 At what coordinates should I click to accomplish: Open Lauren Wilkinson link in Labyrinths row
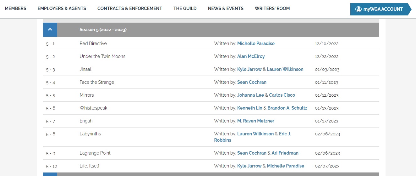coord(255,134)
